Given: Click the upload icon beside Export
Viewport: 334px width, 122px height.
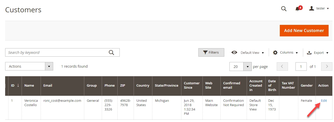Looking at the screenshot, I should tap(309, 53).
